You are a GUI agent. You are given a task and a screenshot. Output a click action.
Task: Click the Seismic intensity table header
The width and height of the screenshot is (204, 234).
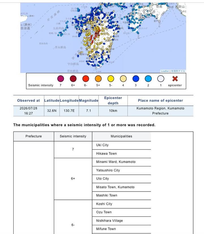[73, 136]
